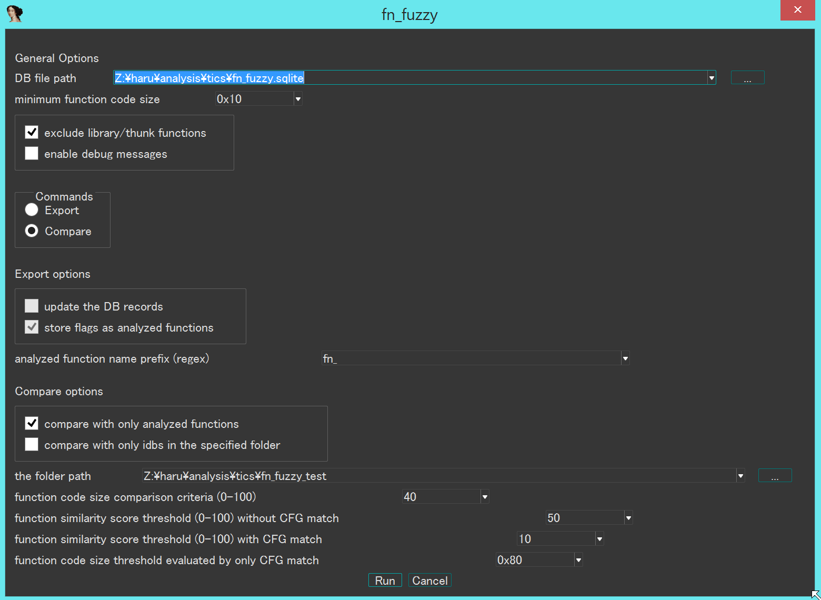This screenshot has height=600, width=821.
Task: Uncheck compare with only analyzed functions
Action: click(x=32, y=423)
